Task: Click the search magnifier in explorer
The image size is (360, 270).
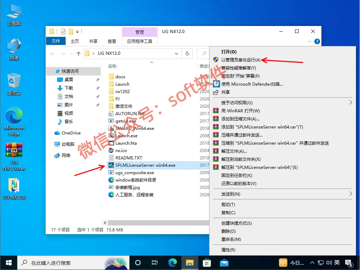Action: pos(204,53)
